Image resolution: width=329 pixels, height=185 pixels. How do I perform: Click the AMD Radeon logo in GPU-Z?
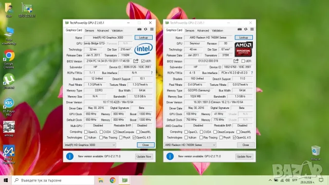[x=244, y=49]
